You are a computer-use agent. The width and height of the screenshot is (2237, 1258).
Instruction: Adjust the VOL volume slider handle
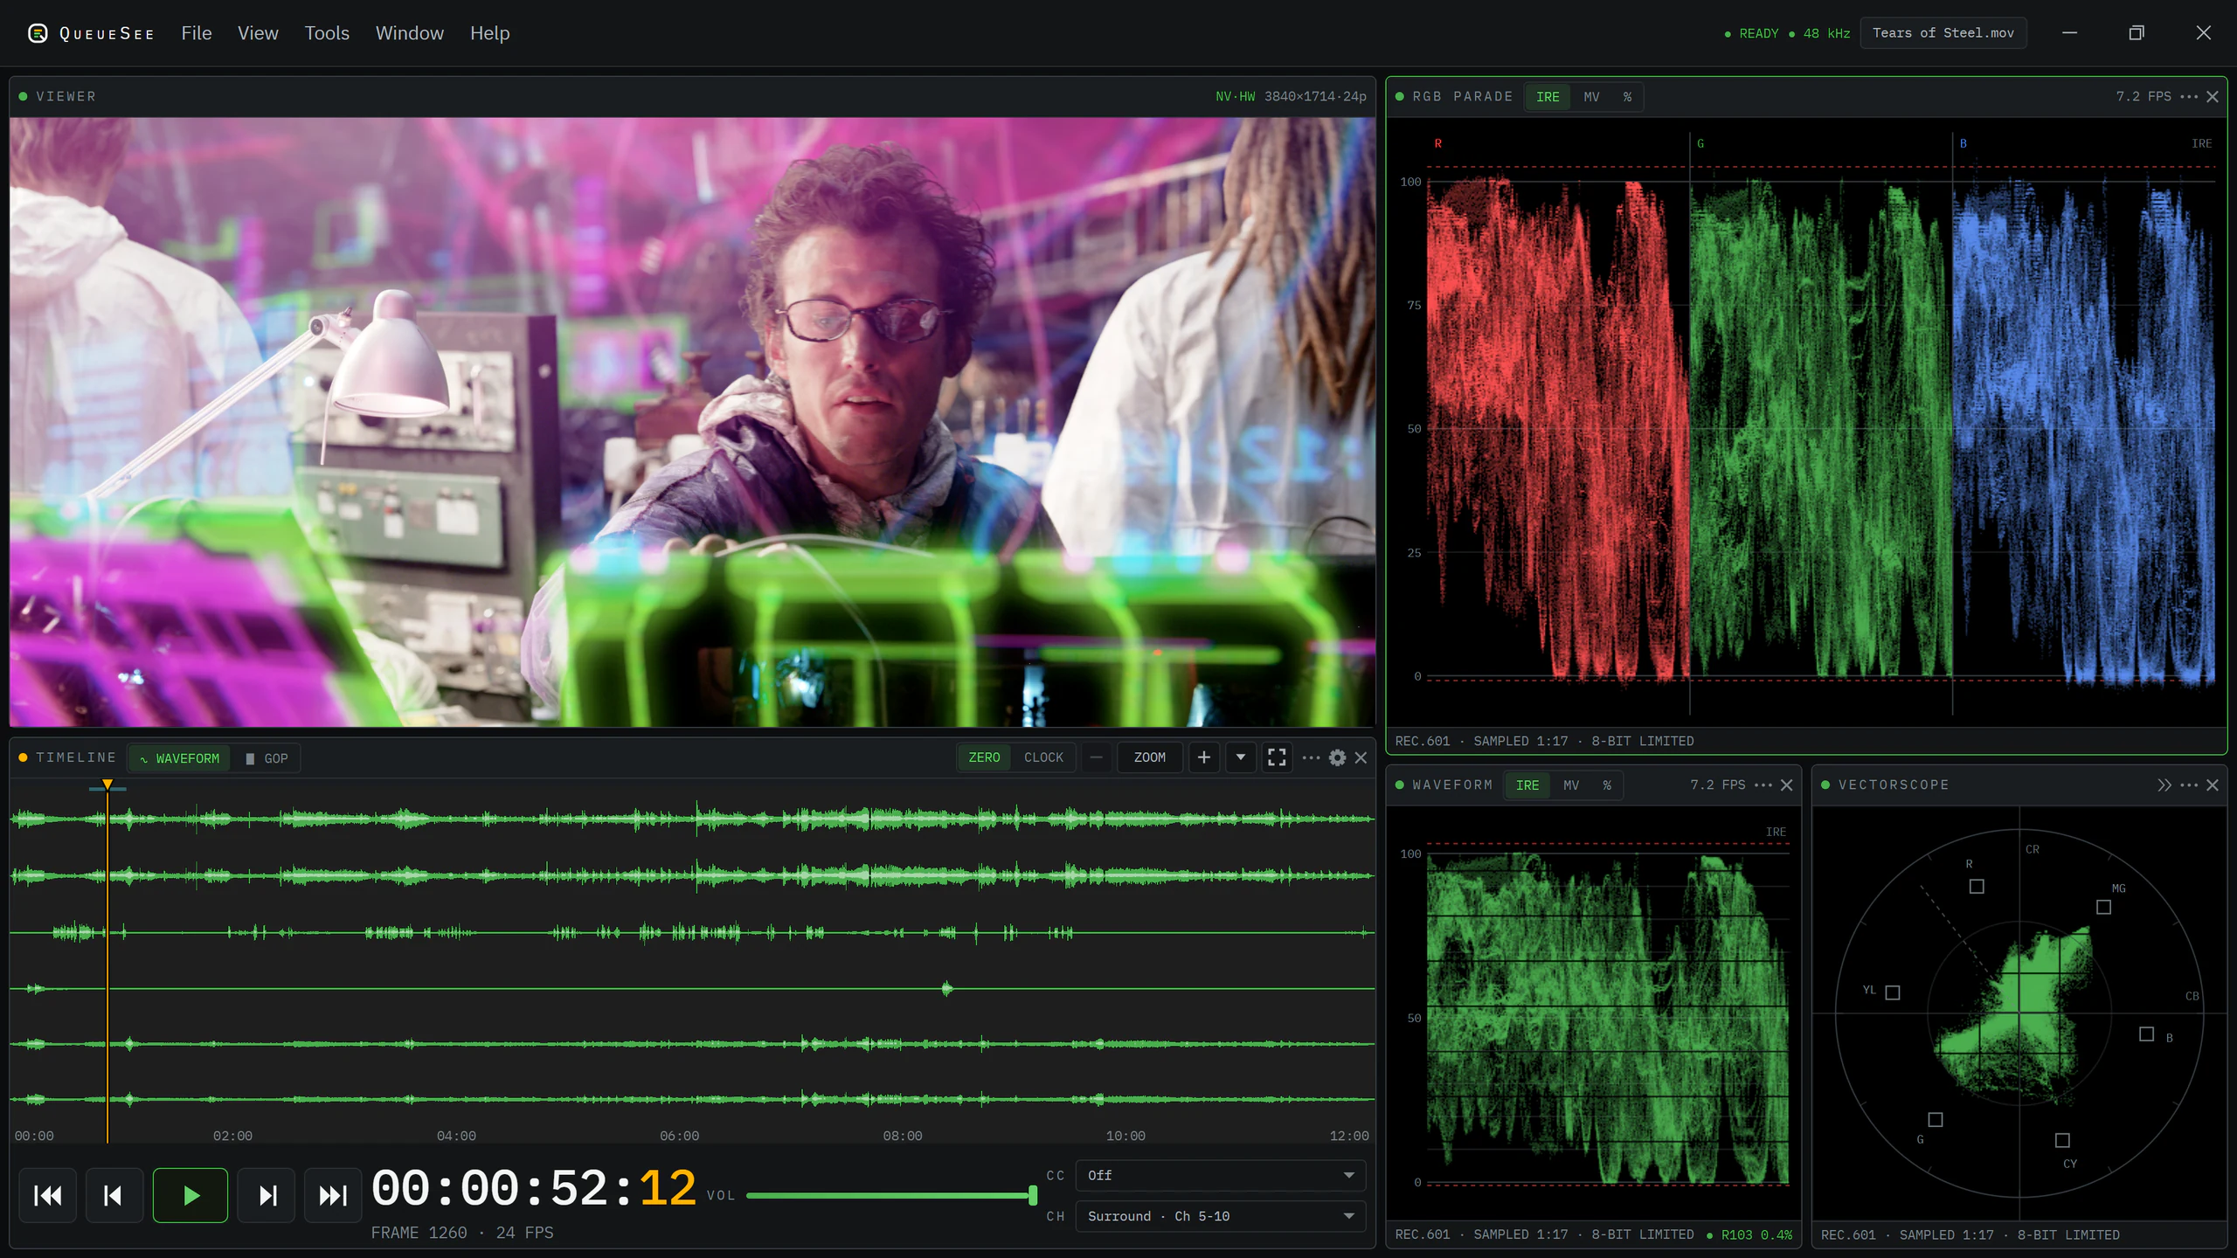click(x=1033, y=1195)
